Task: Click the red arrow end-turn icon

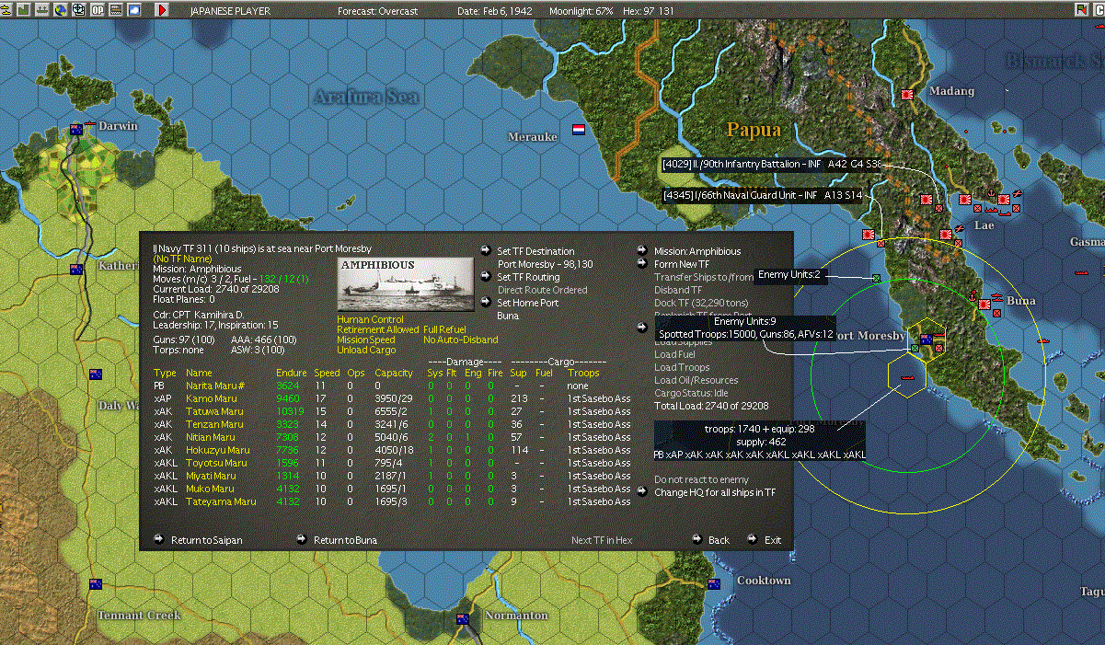Action: click(162, 9)
